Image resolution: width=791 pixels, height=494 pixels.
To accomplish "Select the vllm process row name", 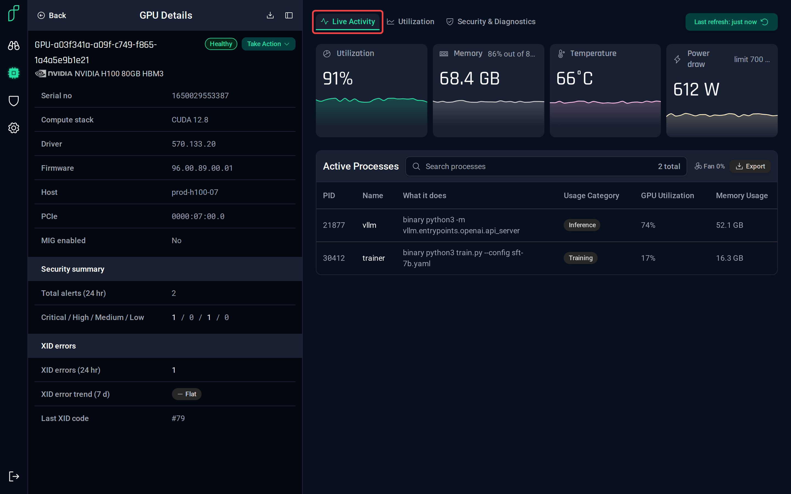I will 369,225.
